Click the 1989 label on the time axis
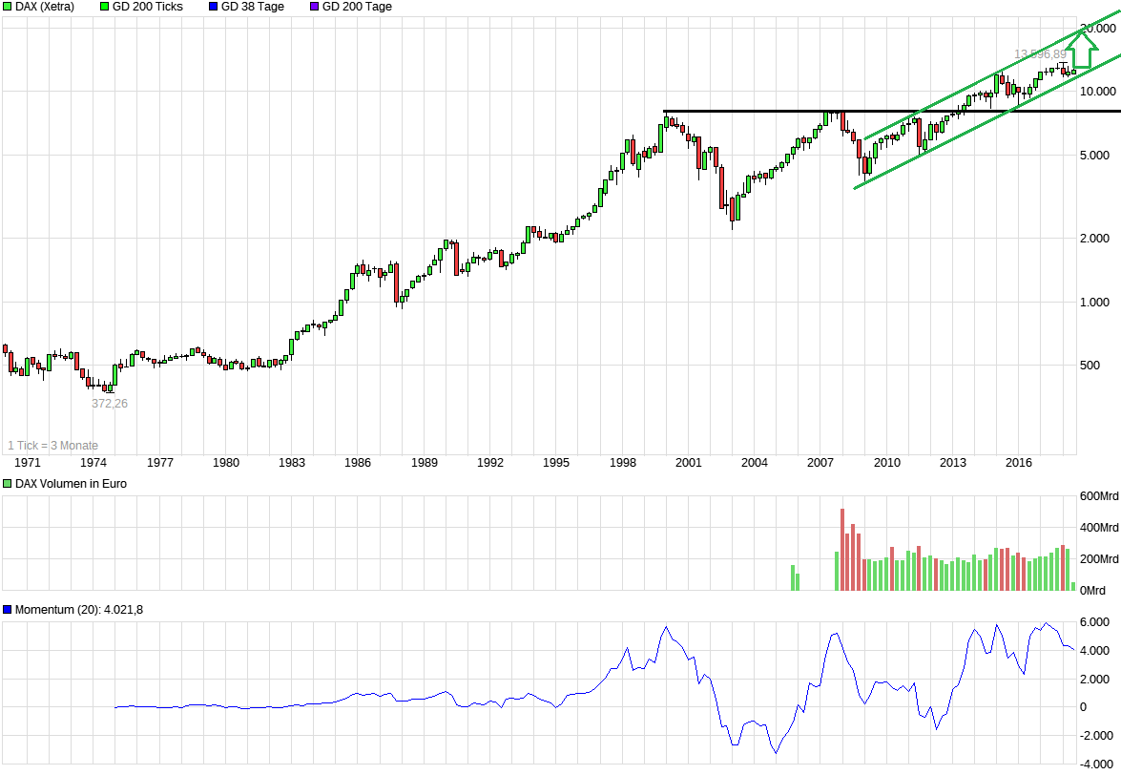The image size is (1121, 775). tap(424, 463)
